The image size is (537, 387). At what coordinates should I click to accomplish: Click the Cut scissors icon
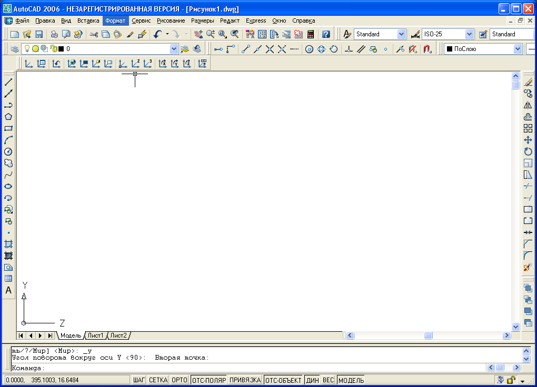(94, 34)
